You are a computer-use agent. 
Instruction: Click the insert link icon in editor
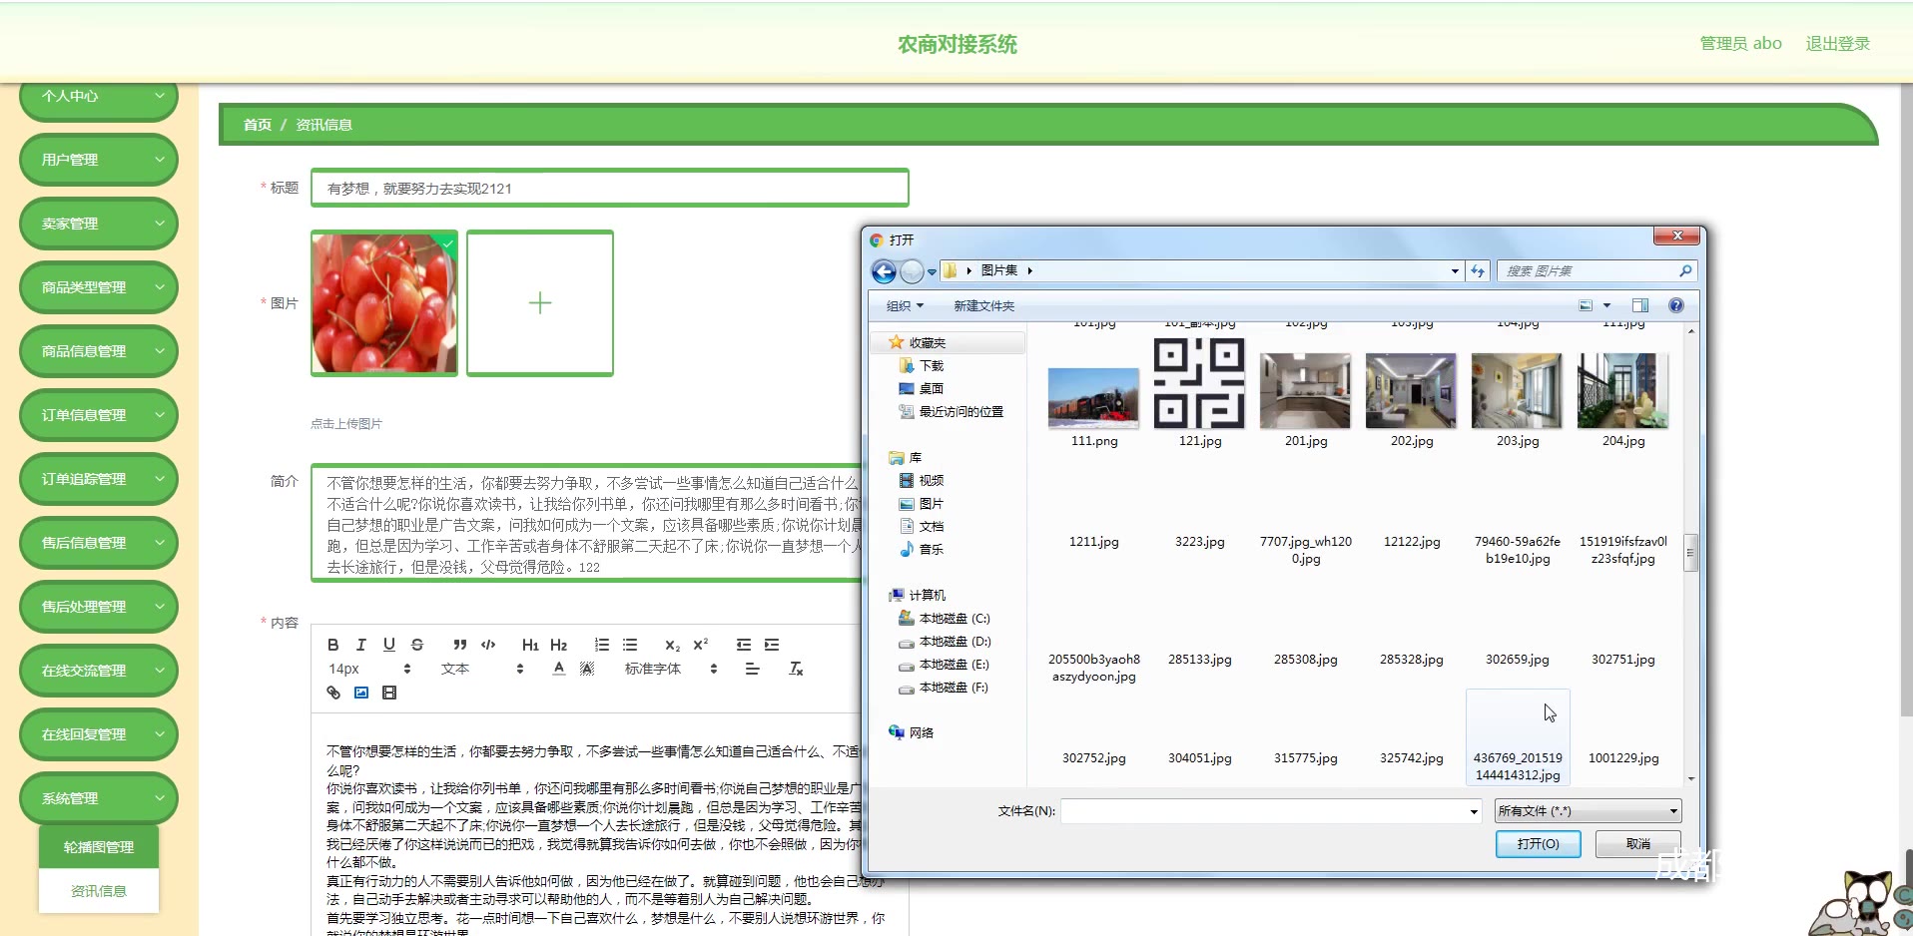tap(333, 693)
